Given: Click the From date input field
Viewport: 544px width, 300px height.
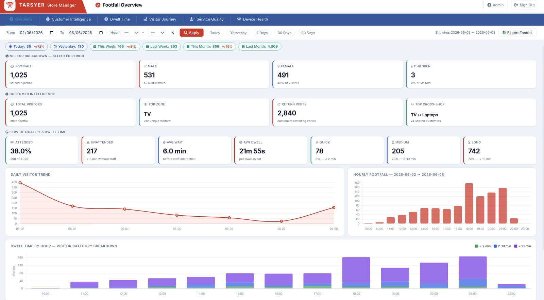Looking at the screenshot, I should click(x=37, y=33).
